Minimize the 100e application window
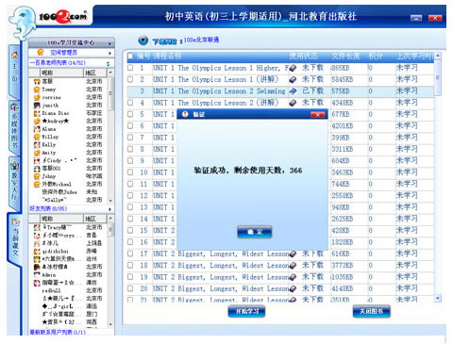 click(x=416, y=18)
